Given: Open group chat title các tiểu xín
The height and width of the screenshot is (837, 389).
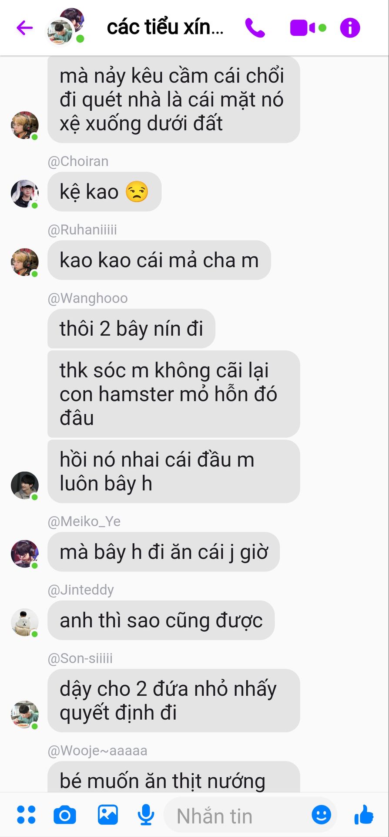Looking at the screenshot, I should [165, 27].
